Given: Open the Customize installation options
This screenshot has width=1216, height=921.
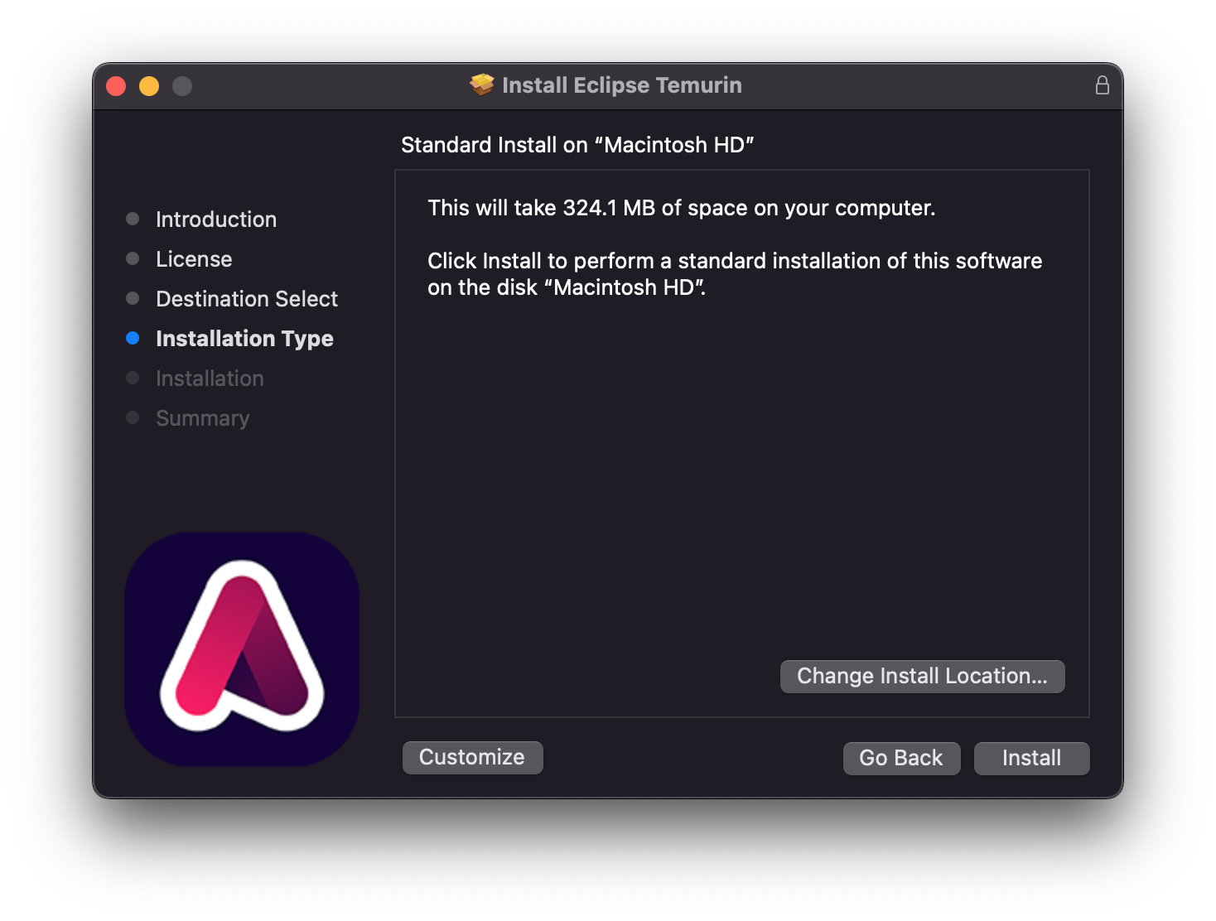Looking at the screenshot, I should pos(472,757).
